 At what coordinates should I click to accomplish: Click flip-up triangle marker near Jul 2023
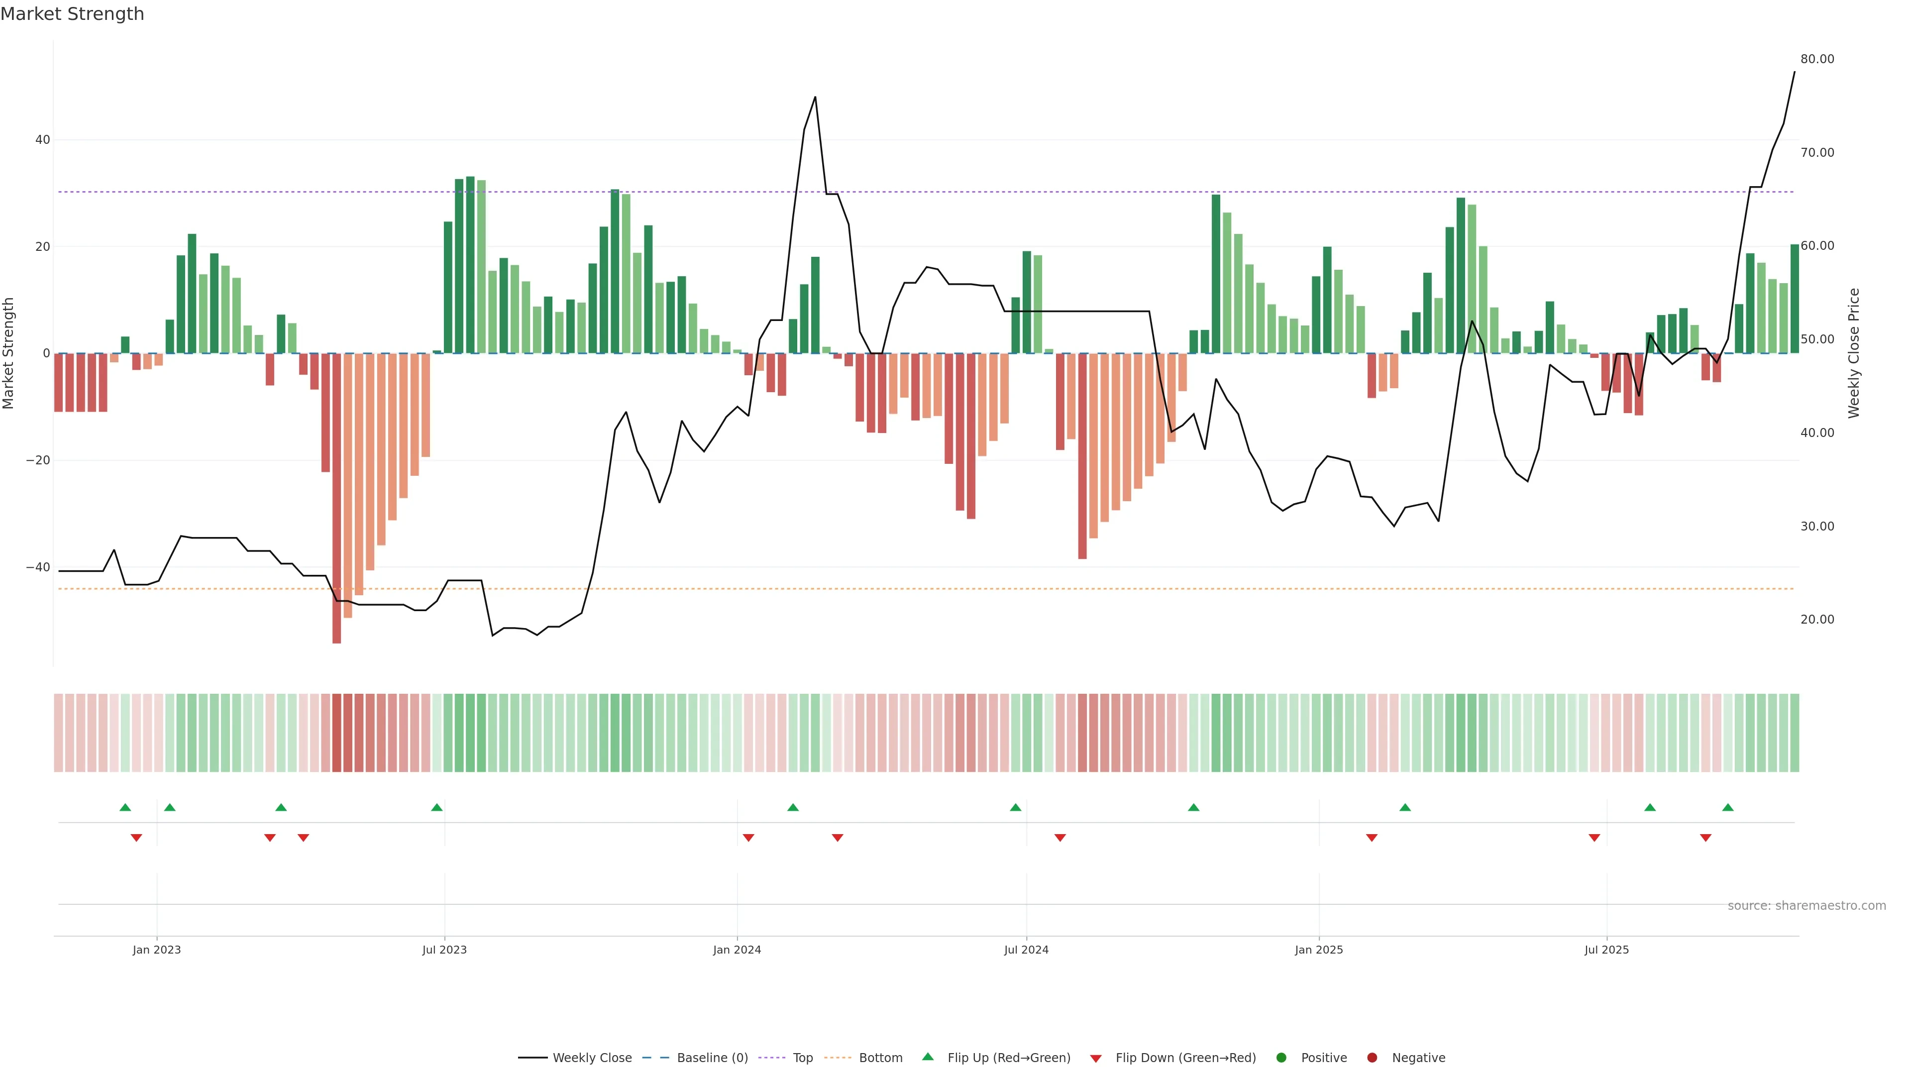coord(437,807)
